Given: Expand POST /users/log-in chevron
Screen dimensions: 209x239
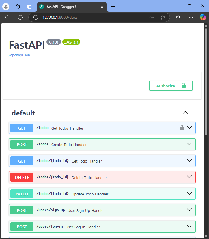Looking at the screenshot, I should coord(189,226).
